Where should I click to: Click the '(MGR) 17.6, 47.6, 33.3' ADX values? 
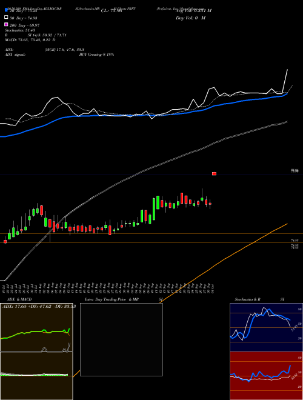[x=64, y=50]
